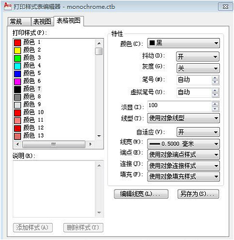The image size is (234, 240).
Task: Expand the 线型(T) linetype dropdown
Action: 183,118
